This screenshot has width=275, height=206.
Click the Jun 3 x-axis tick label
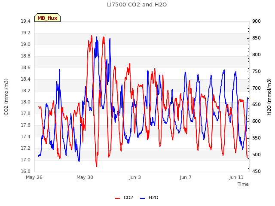135,177
